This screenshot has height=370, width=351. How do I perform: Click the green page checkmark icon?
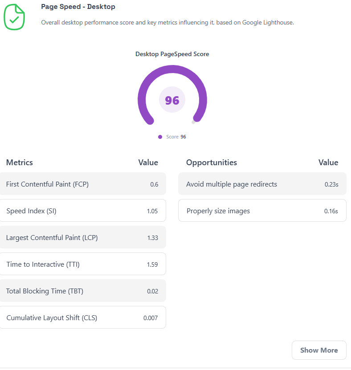point(14,17)
